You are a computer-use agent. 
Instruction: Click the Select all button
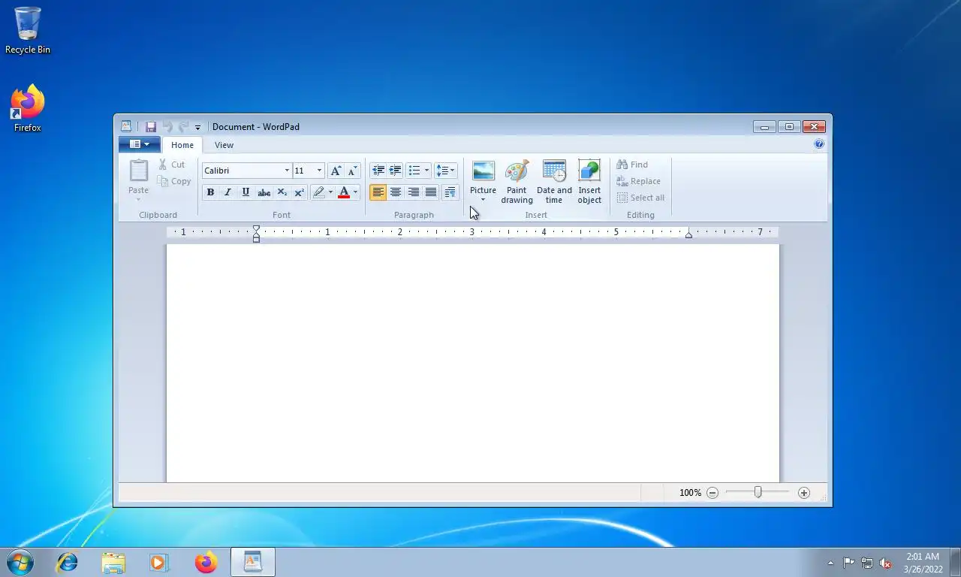(640, 198)
